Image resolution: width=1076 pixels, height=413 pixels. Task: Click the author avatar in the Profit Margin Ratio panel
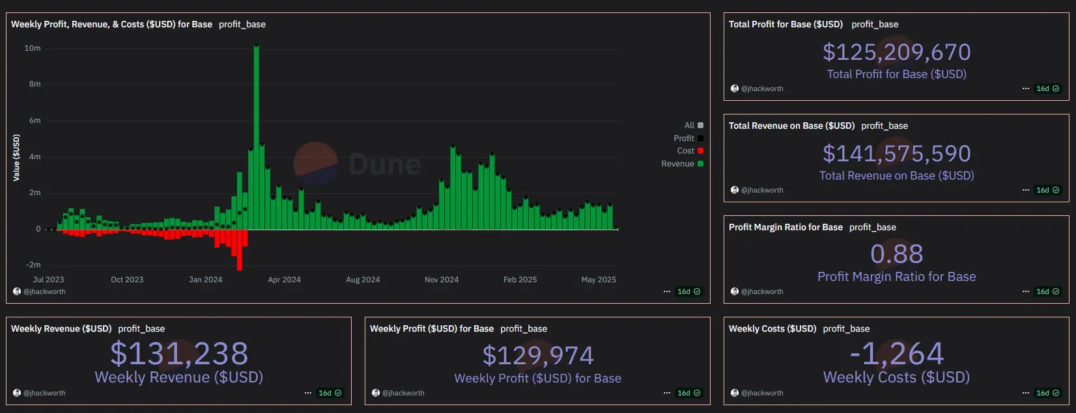(735, 291)
